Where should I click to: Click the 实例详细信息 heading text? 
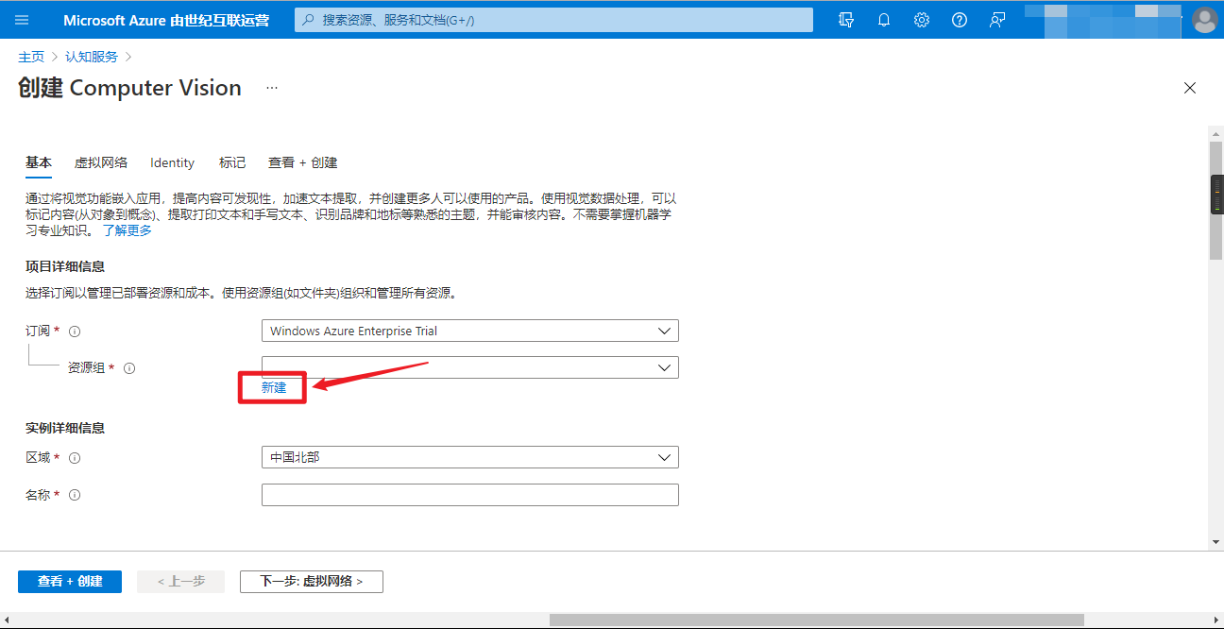point(65,428)
